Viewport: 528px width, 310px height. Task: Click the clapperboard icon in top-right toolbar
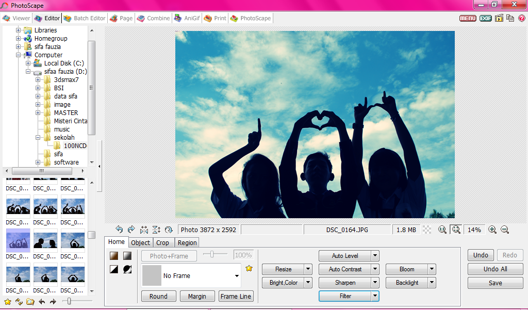499,18
